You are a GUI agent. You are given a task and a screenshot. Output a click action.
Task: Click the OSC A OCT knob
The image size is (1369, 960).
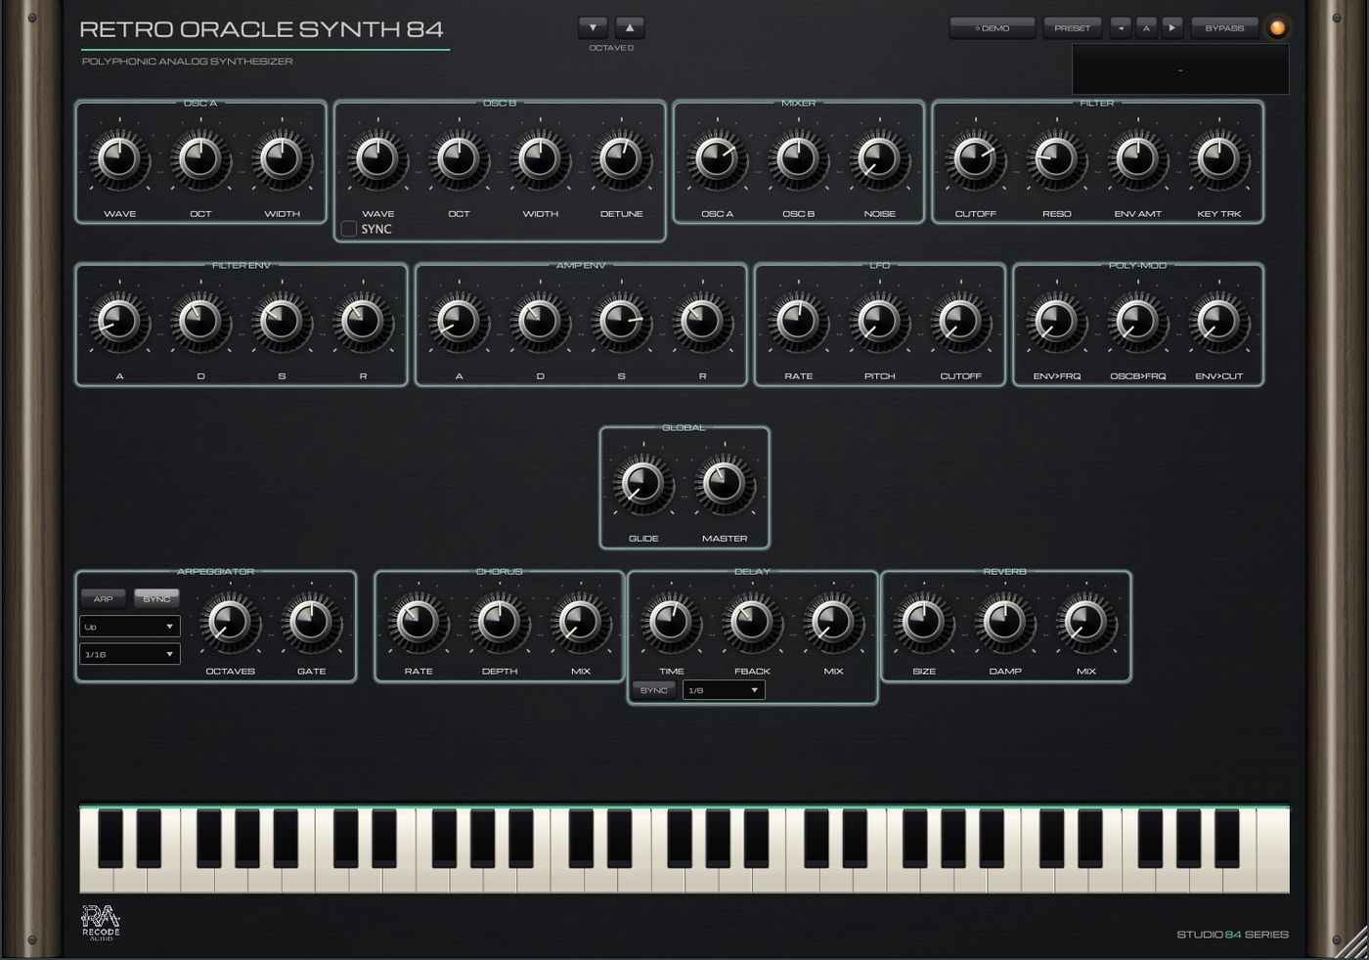200,159
